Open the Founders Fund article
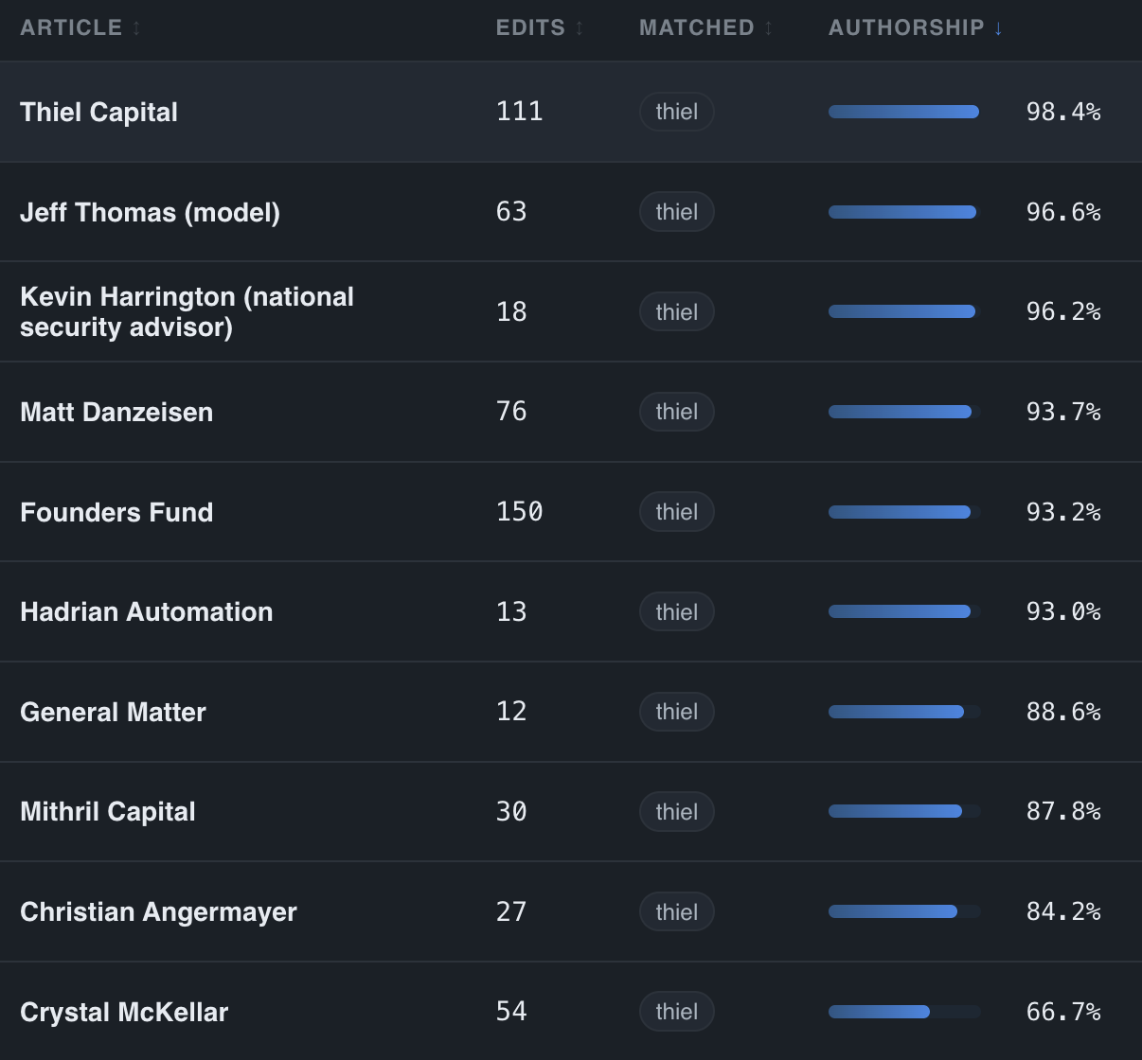The height and width of the screenshot is (1060, 1142). (116, 512)
